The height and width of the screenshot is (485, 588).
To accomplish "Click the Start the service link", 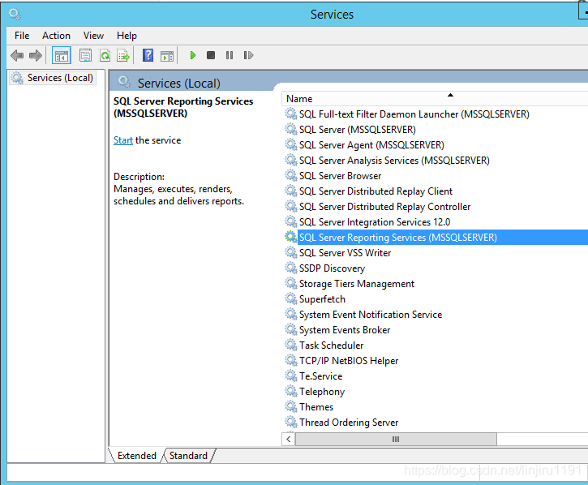I will [123, 140].
